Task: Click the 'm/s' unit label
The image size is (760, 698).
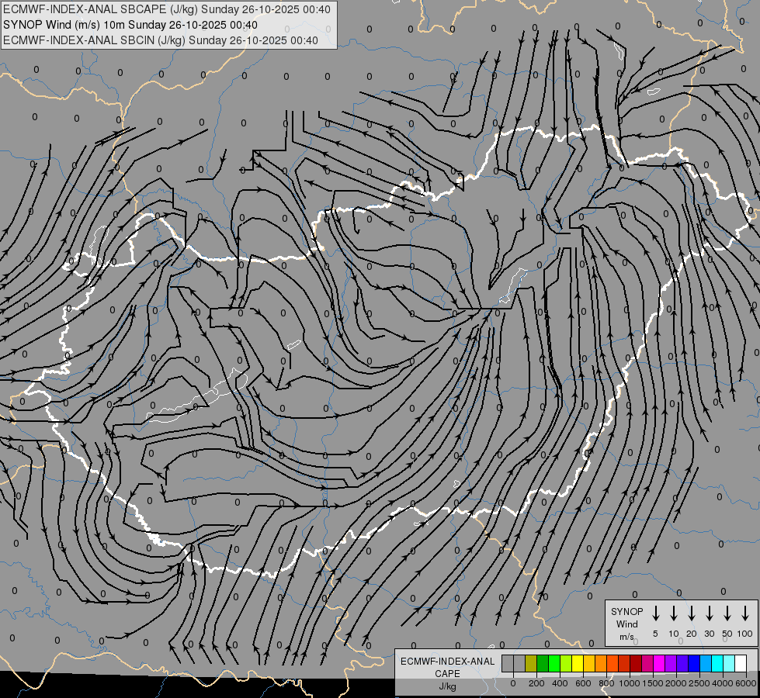Action: (626, 637)
